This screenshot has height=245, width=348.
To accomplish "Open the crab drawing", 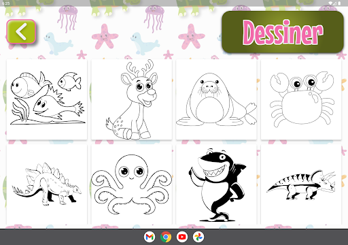I will click(x=301, y=99).
